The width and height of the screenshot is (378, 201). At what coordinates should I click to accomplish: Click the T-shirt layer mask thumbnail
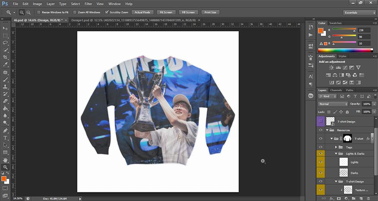point(347,138)
